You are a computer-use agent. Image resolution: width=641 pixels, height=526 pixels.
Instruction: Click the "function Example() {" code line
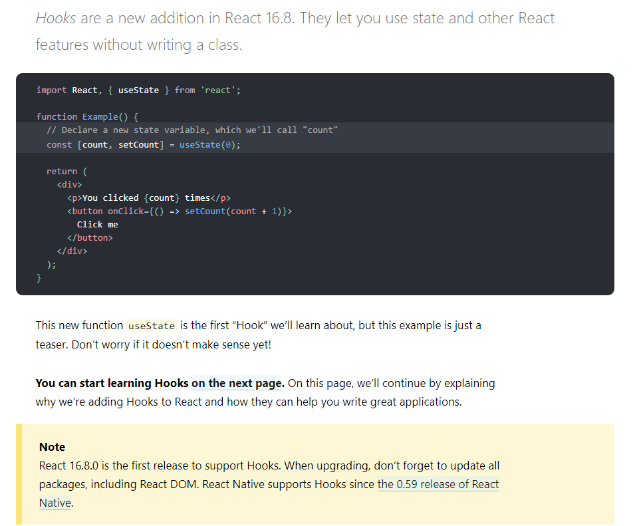click(x=88, y=116)
